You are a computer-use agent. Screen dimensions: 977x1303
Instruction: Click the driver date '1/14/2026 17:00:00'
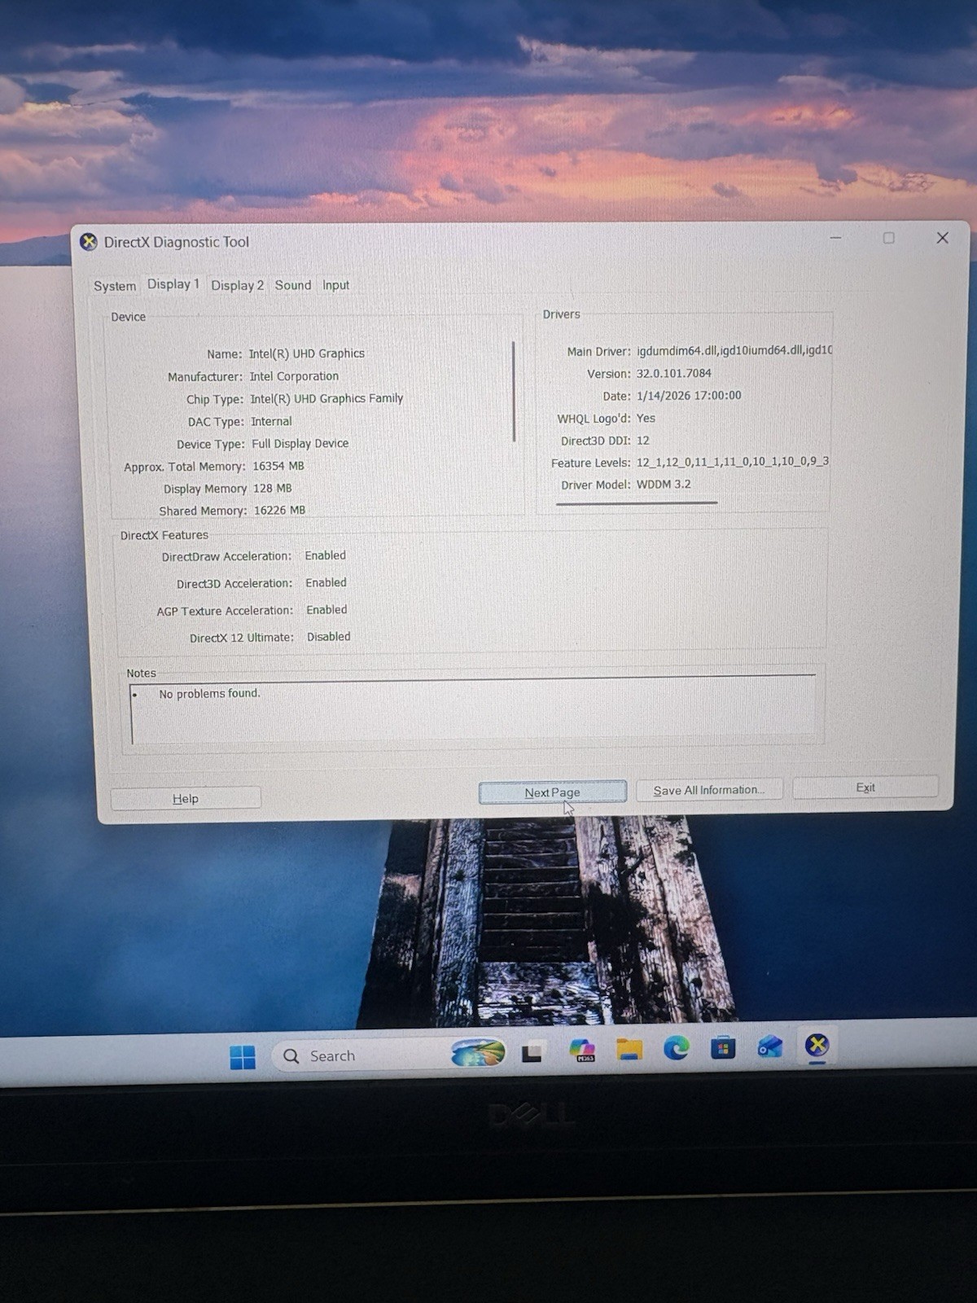tap(689, 395)
